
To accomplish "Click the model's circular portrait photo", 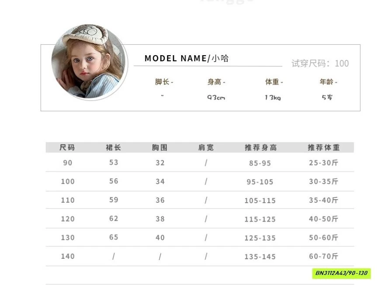I will click(x=89, y=62).
